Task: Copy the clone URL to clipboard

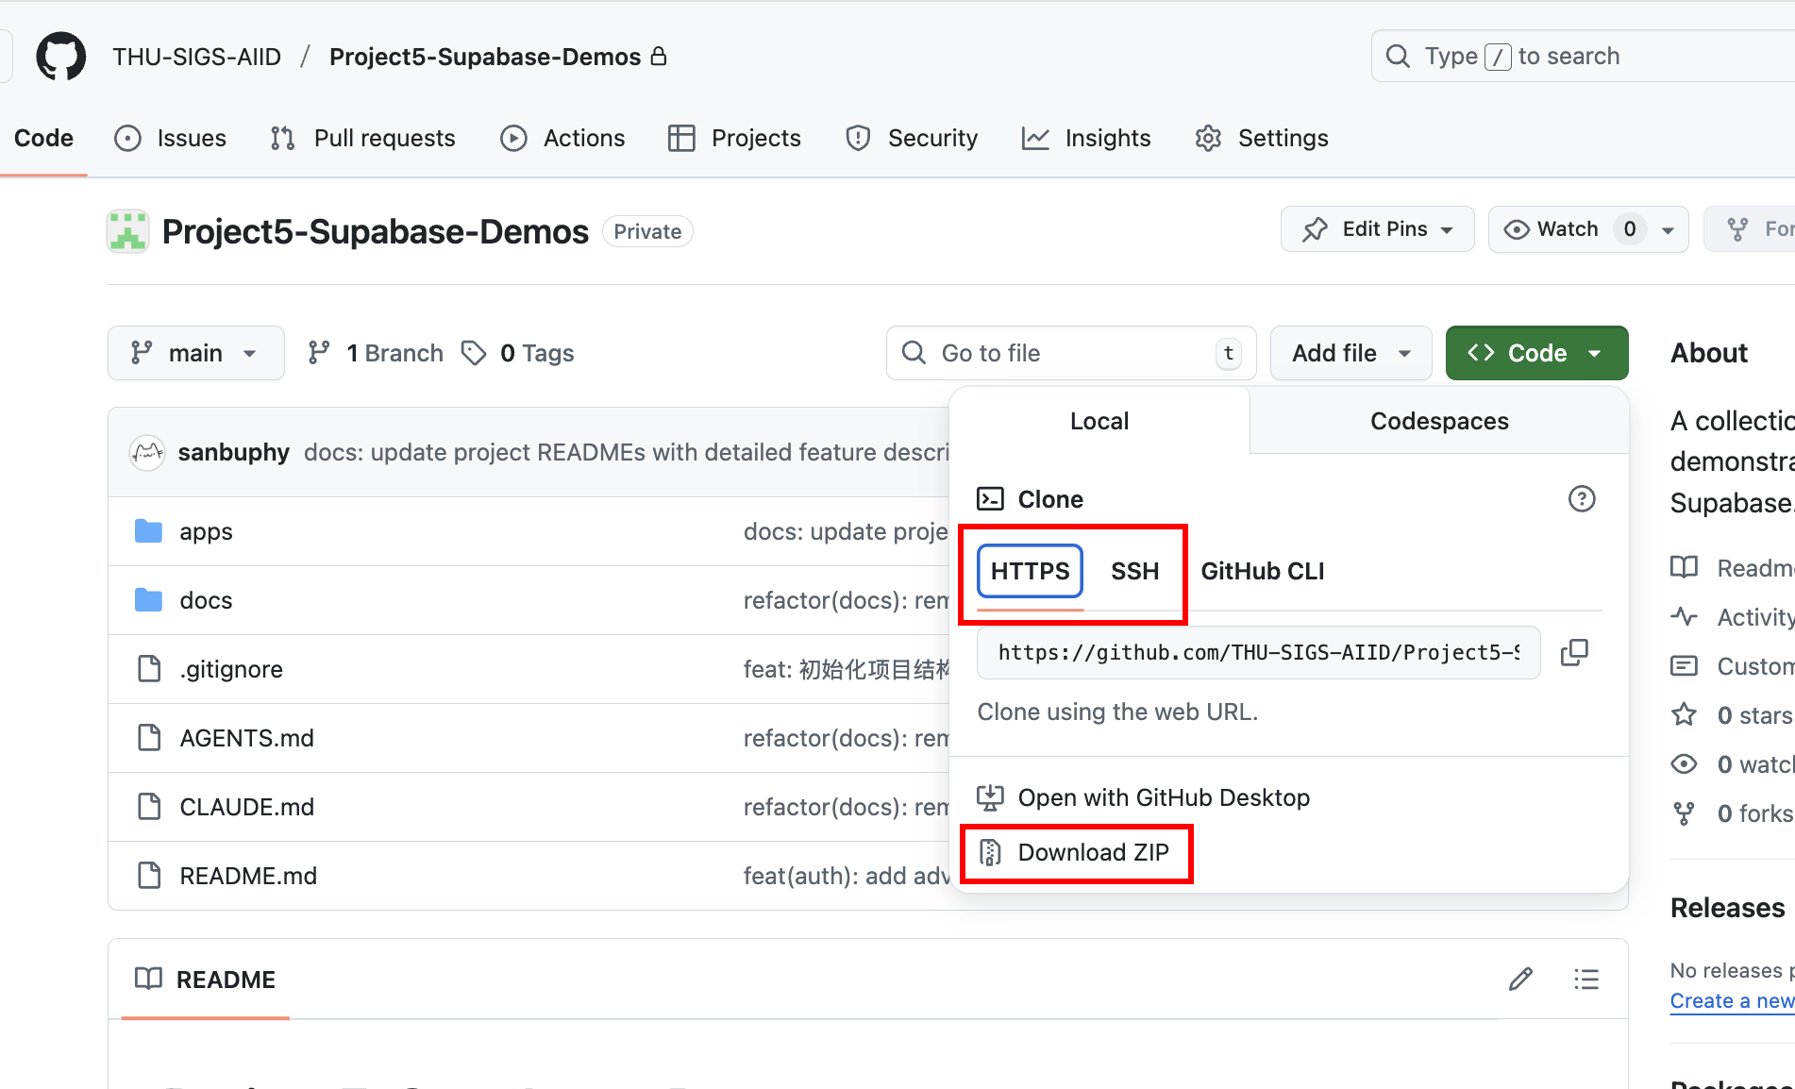Action: 1574,652
